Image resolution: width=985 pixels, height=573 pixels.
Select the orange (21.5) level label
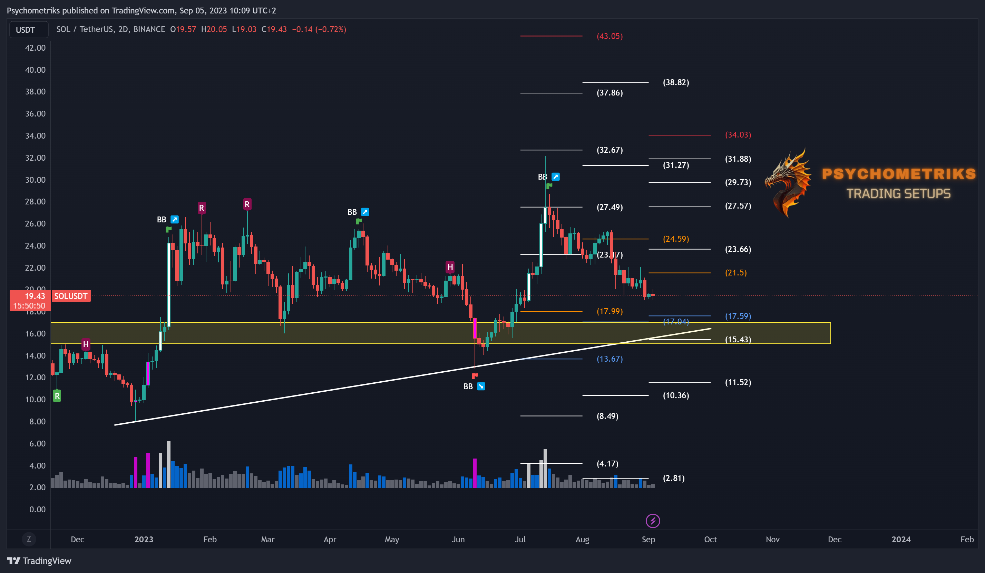click(x=735, y=273)
